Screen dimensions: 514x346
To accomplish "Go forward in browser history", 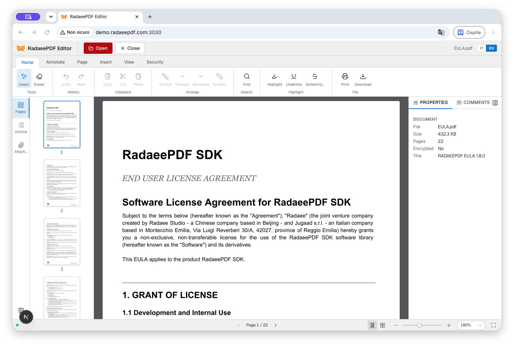I will (x=34, y=32).
